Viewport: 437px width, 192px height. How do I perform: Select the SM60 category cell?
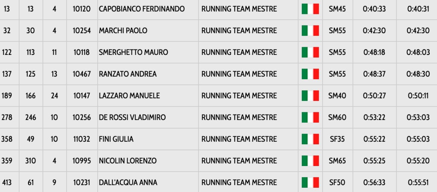(x=337, y=117)
